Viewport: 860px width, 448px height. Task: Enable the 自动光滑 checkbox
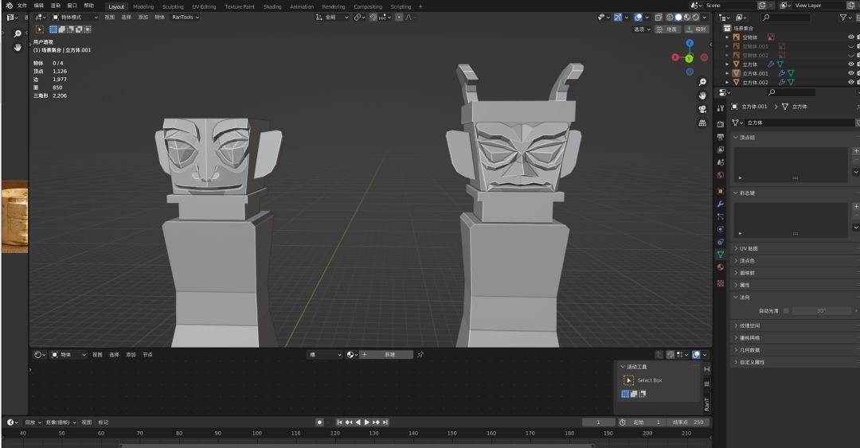(x=786, y=310)
